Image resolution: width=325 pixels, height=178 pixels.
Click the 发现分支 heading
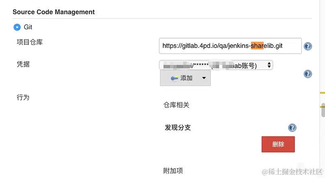(x=178, y=127)
